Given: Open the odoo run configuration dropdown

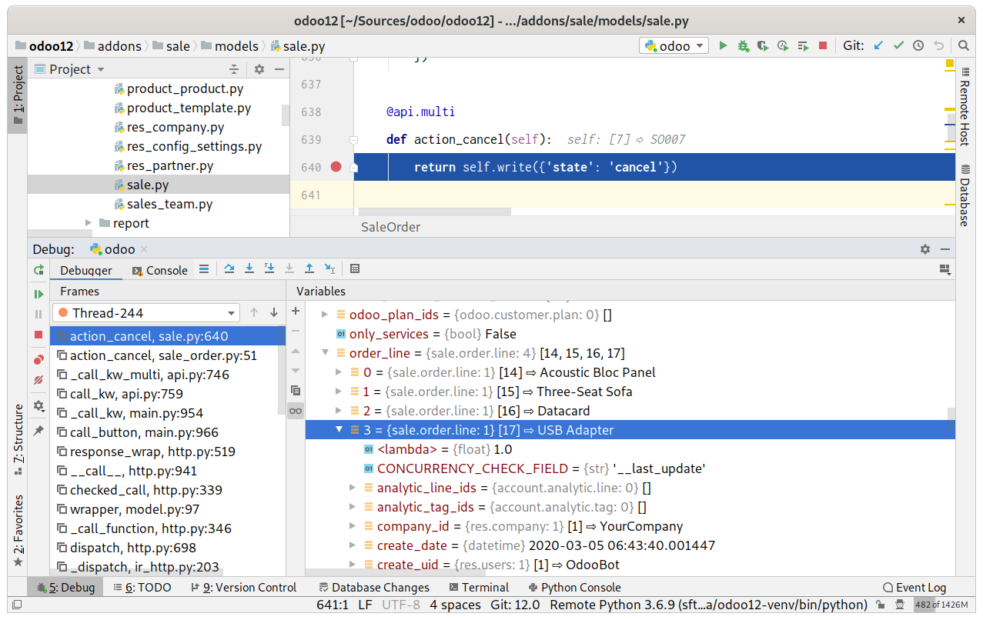Looking at the screenshot, I should point(674,46).
